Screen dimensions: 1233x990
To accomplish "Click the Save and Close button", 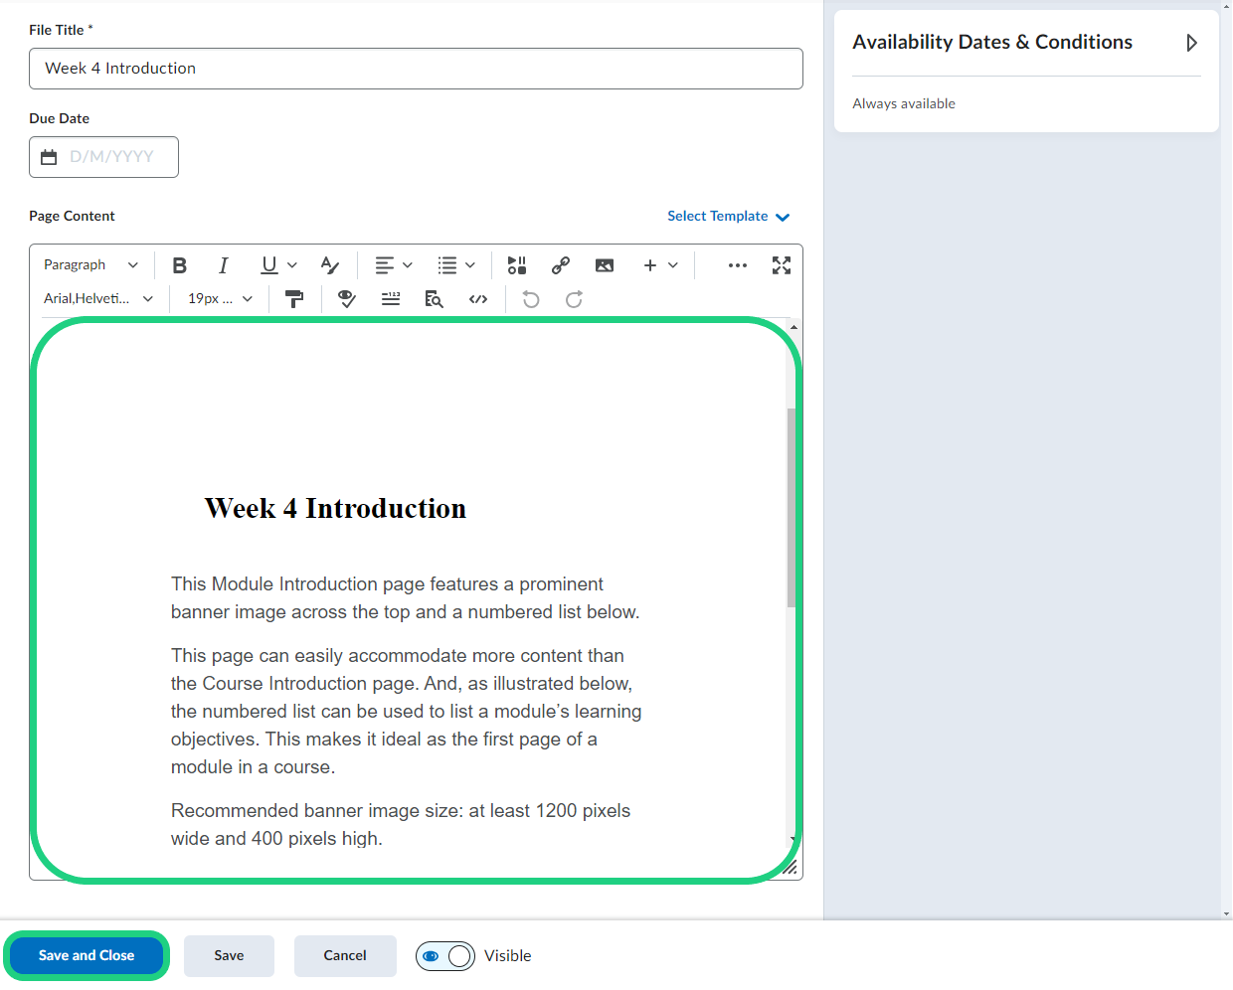I will click(87, 956).
